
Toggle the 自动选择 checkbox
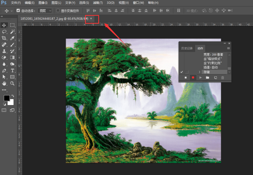point(18,11)
